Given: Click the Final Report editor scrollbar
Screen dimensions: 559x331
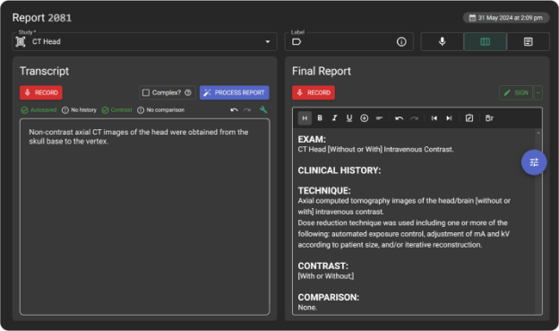Looking at the screenshot, I should 538,222.
